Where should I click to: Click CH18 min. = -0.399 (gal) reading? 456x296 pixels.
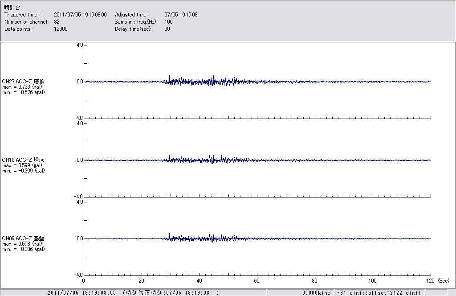coord(23,171)
